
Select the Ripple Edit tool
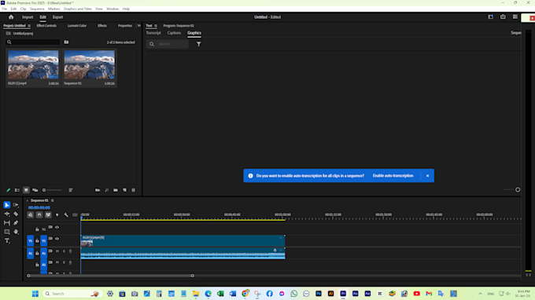[x=7, y=214]
